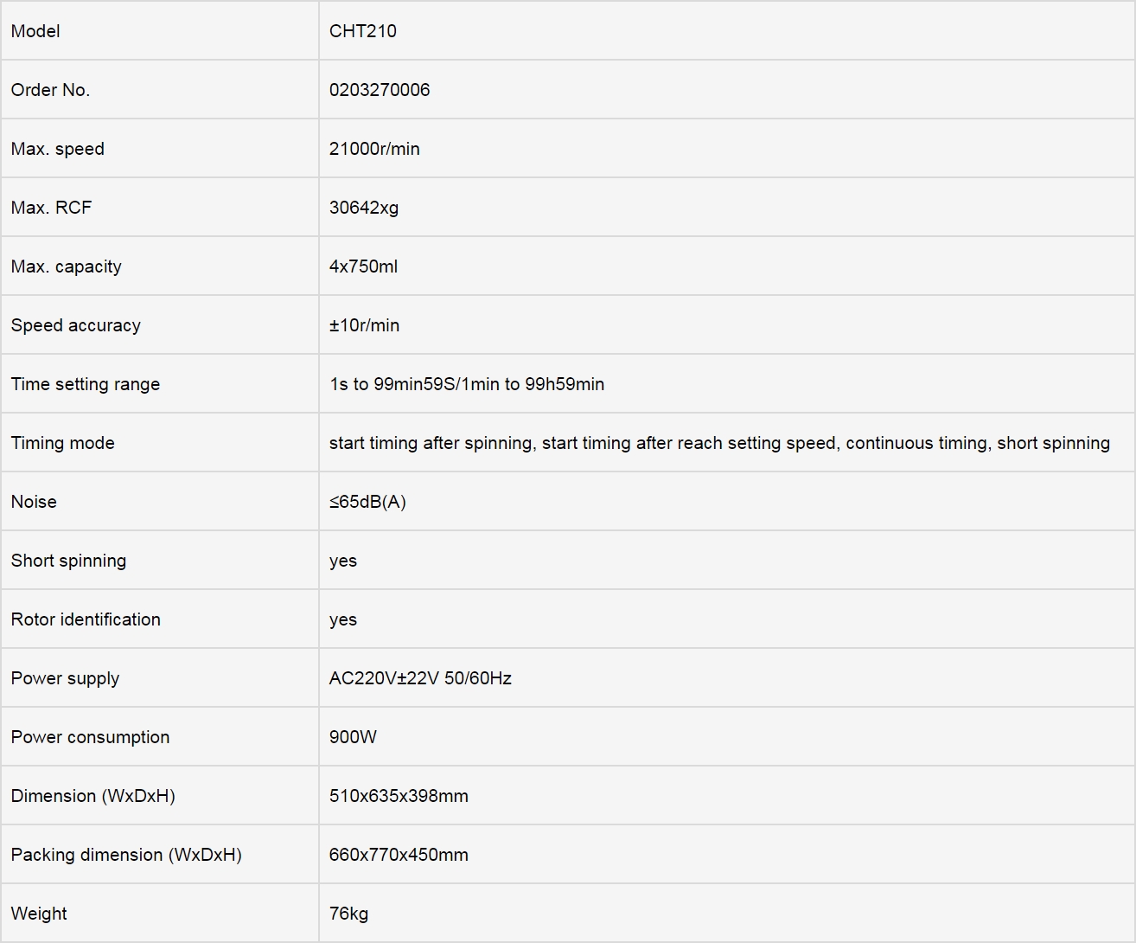
Task: Click the Packing dimension (WxDxH) label
Action: tap(126, 855)
